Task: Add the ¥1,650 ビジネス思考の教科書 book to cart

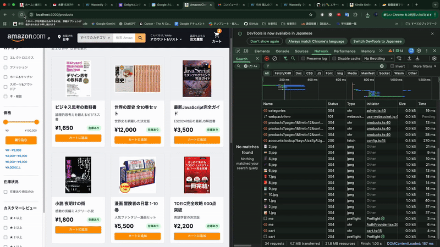Action: pyautogui.click(x=78, y=138)
